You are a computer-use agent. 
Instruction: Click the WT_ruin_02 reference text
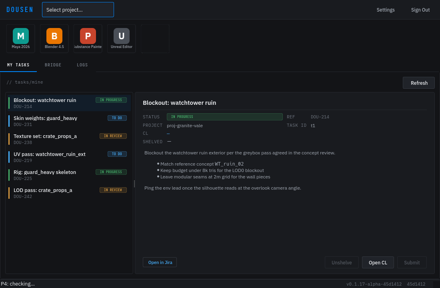coord(229,164)
